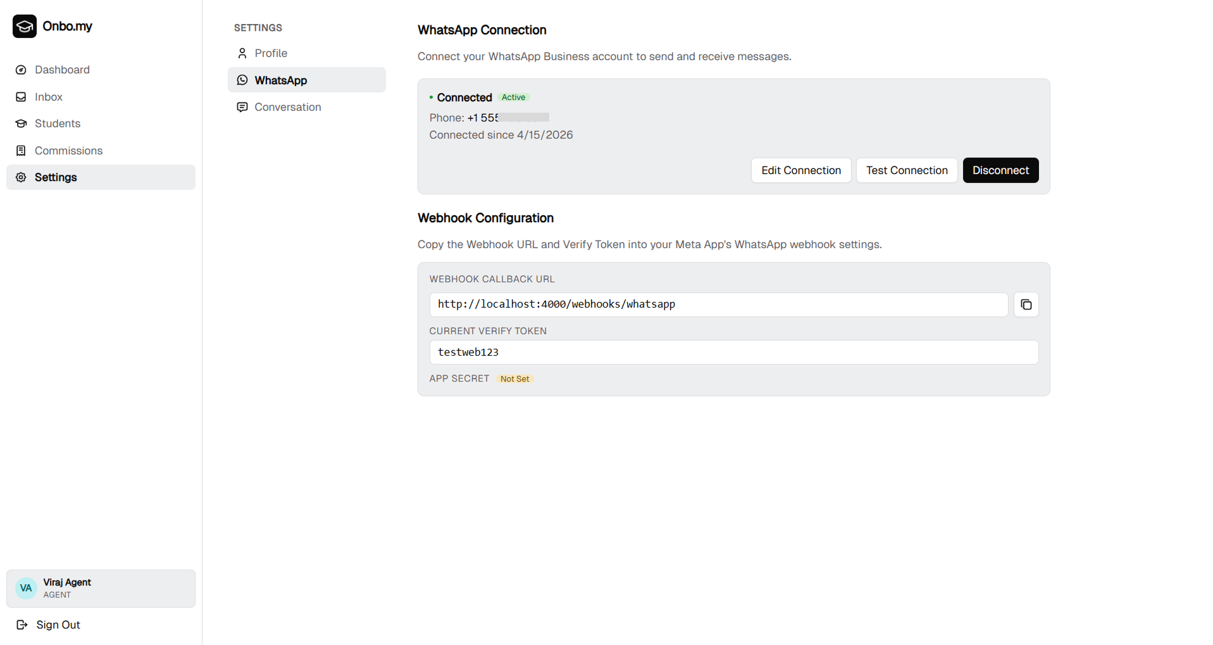Image resolution: width=1213 pixels, height=645 pixels.
Task: Click the Phone number line
Action: coord(489,118)
